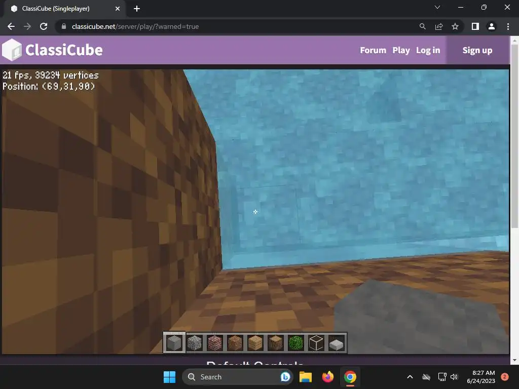Focus the address bar URL
519x389 pixels.
pyautogui.click(x=135, y=26)
